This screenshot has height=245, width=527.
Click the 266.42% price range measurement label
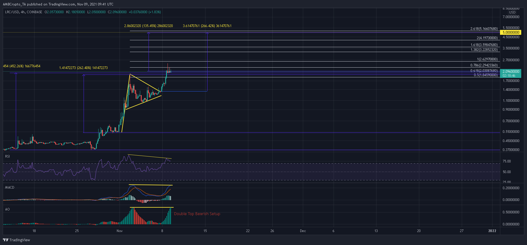click(208, 26)
